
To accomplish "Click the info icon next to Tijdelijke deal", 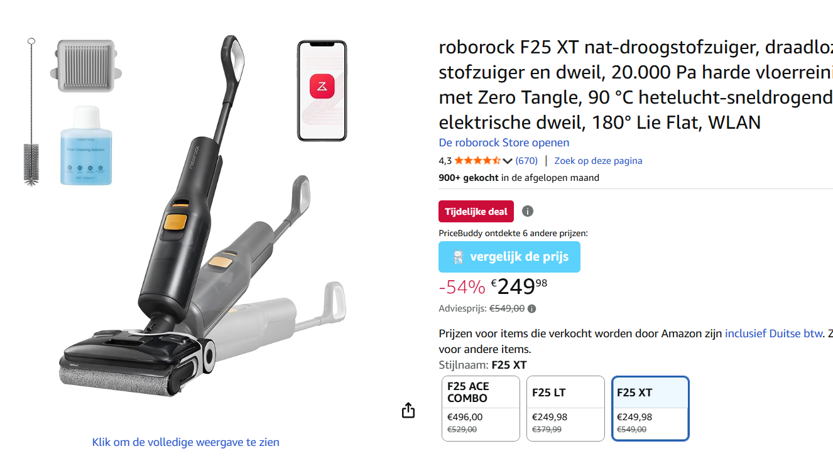I will click(x=528, y=211).
